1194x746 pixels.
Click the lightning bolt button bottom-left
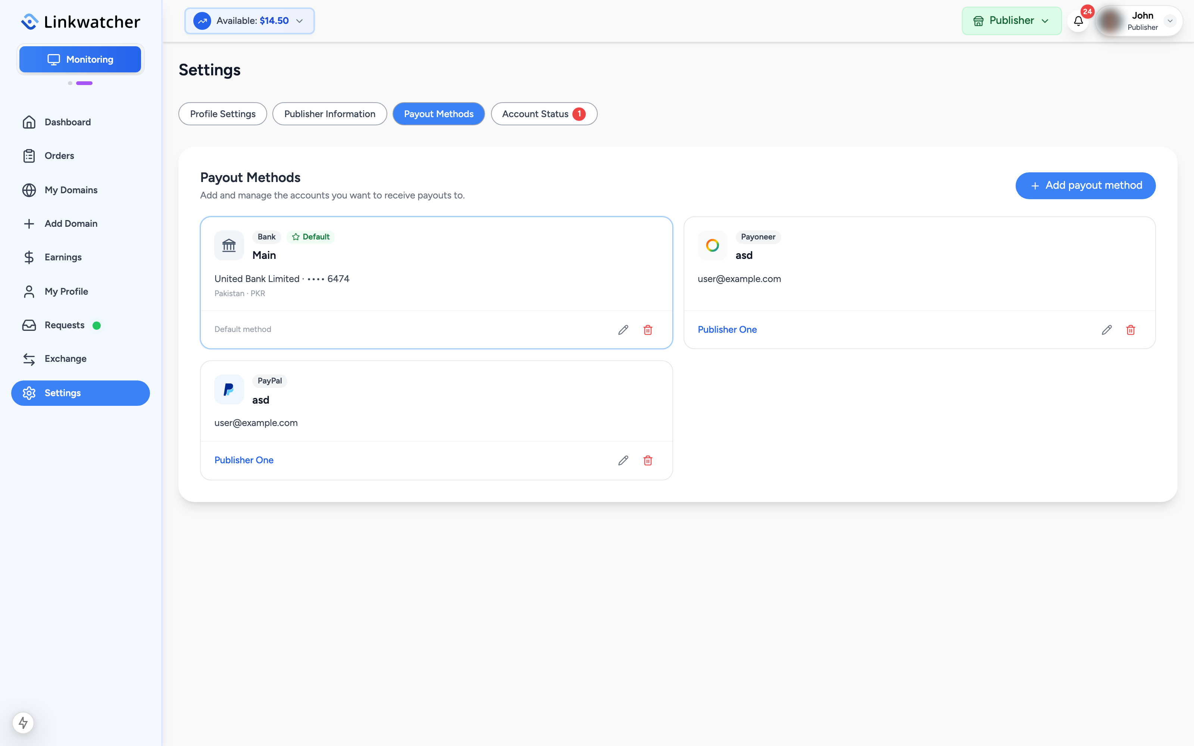(23, 723)
